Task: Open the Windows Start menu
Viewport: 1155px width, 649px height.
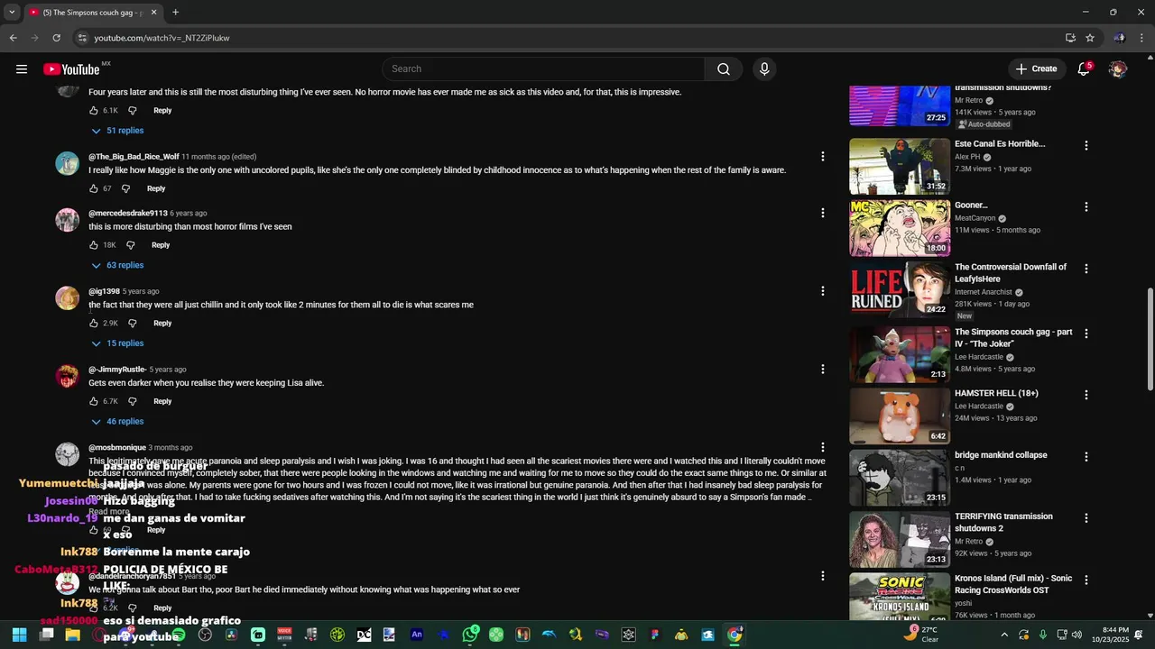Action: tap(19, 635)
